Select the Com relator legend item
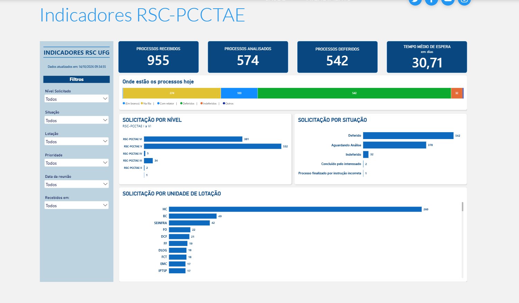Viewport: 519px width, 303px height. [x=166, y=103]
